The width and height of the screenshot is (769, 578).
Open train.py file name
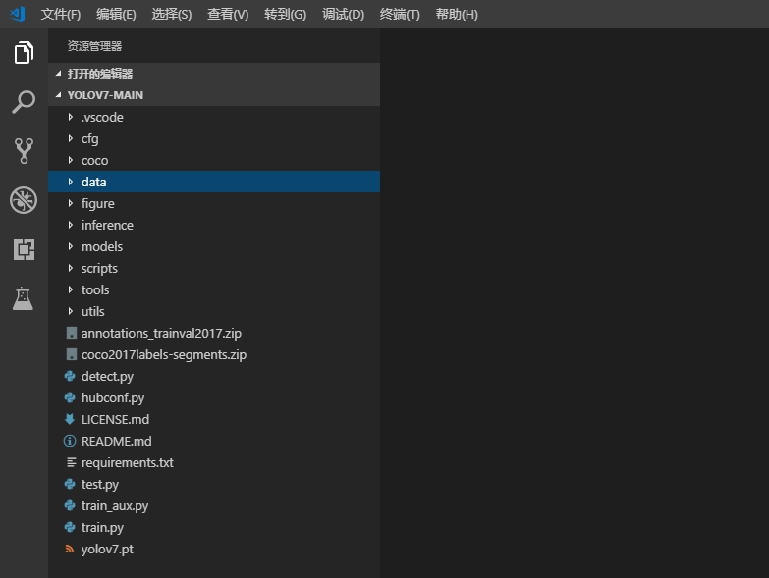click(x=102, y=528)
